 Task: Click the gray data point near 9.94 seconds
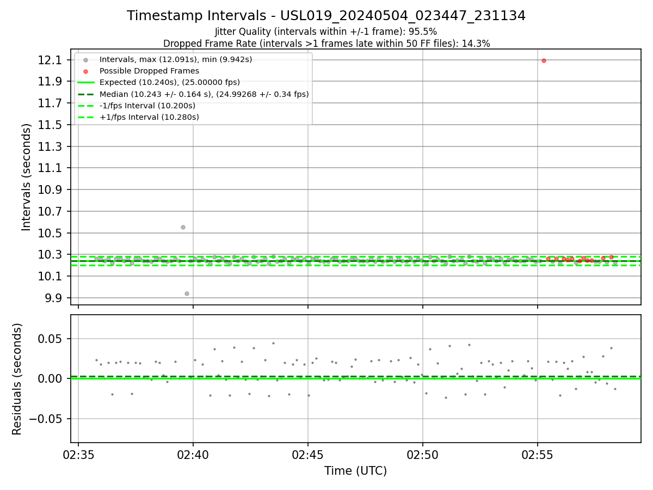click(x=187, y=293)
